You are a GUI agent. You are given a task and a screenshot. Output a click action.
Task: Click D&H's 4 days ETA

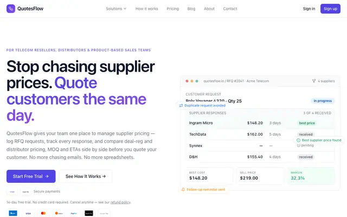point(275,157)
